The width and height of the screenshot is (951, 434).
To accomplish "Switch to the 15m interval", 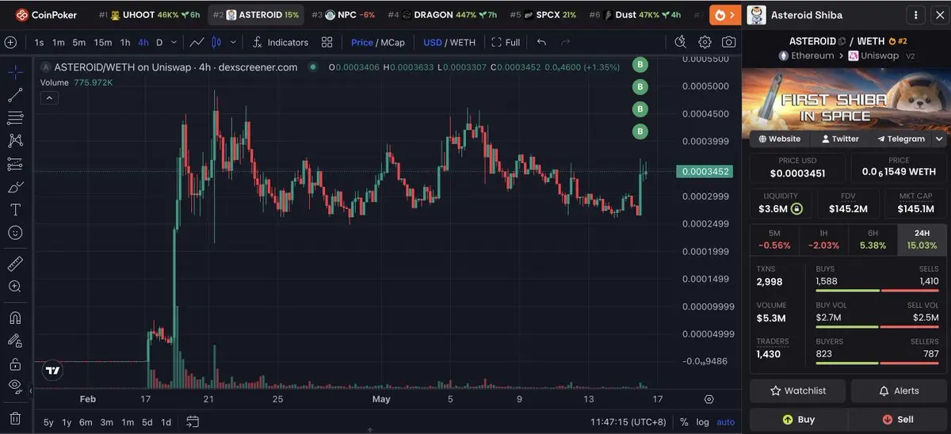I will 102,42.
